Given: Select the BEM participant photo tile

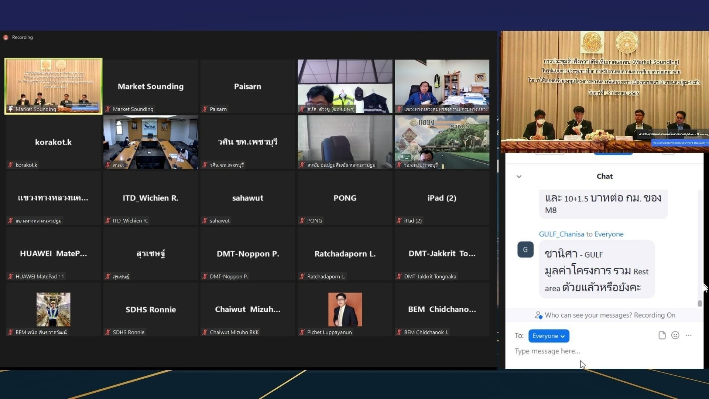Looking at the screenshot, I should click(x=54, y=309).
